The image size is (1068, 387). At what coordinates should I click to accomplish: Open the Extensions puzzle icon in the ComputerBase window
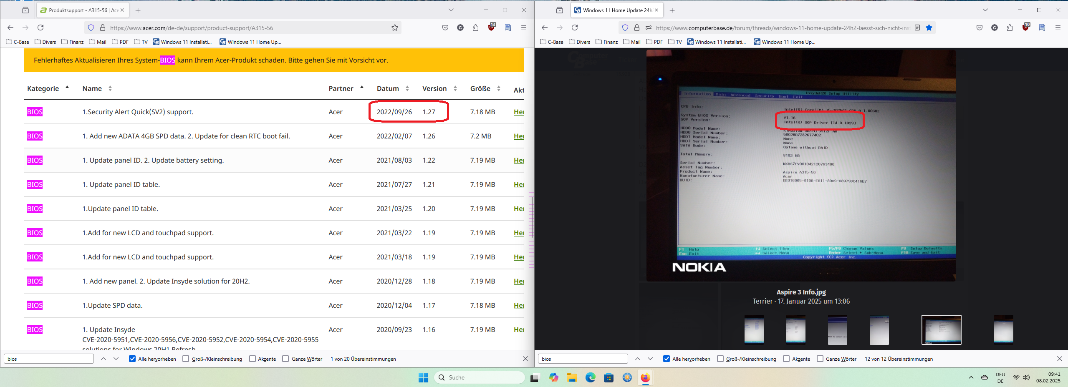point(1010,28)
